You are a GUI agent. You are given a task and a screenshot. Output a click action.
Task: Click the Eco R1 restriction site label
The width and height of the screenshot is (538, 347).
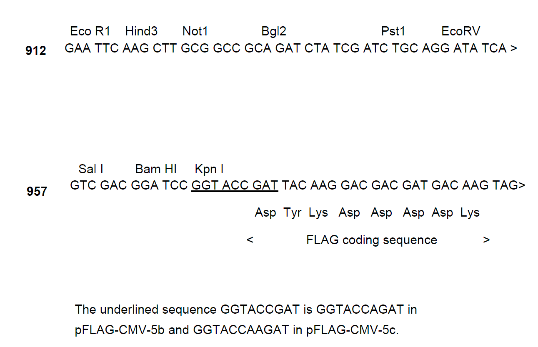90,31
